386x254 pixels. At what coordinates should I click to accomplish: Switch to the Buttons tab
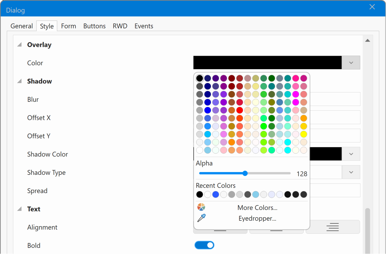click(94, 26)
